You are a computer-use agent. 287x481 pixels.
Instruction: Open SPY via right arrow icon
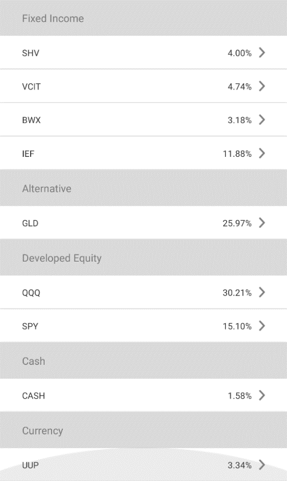click(262, 326)
